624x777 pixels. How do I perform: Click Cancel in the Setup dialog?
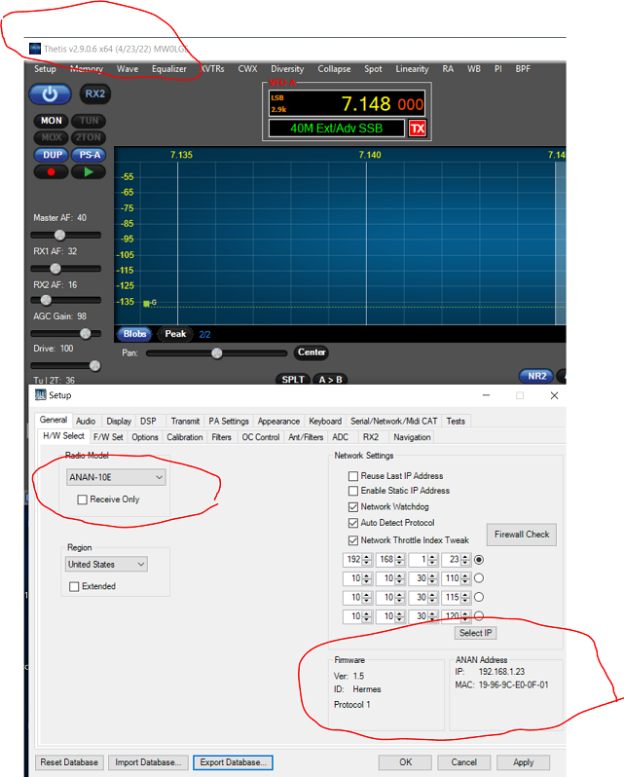tap(464, 762)
